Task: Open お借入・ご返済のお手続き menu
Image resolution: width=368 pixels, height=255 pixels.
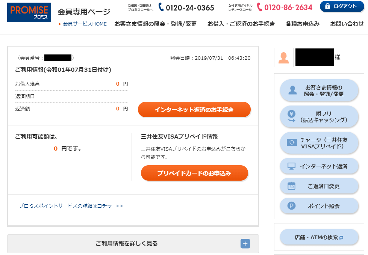Action: click(x=241, y=24)
